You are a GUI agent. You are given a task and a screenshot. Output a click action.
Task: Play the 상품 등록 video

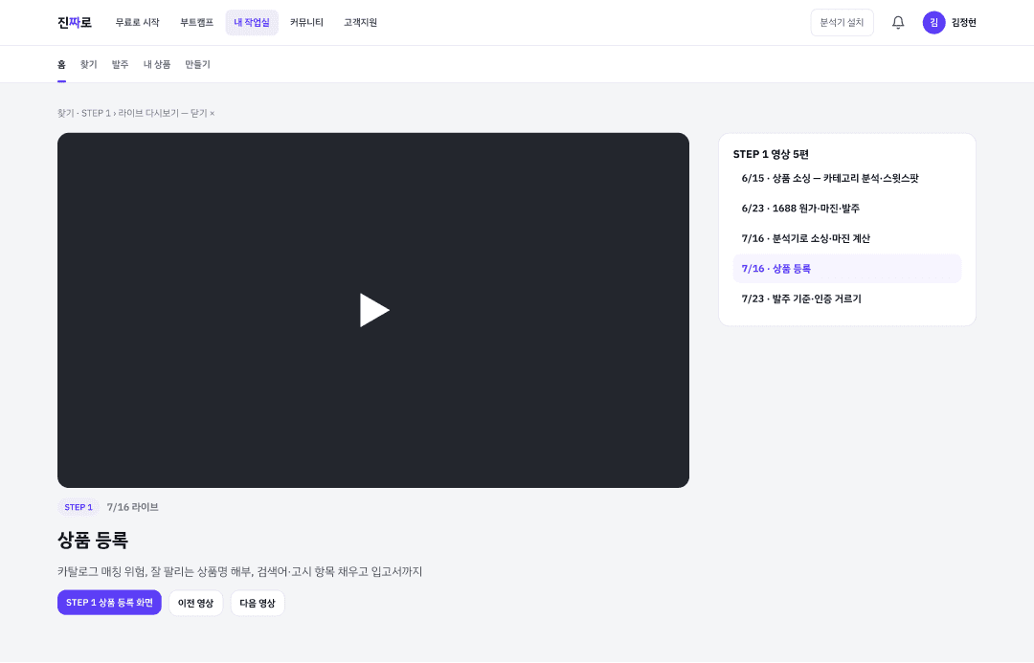(x=374, y=310)
